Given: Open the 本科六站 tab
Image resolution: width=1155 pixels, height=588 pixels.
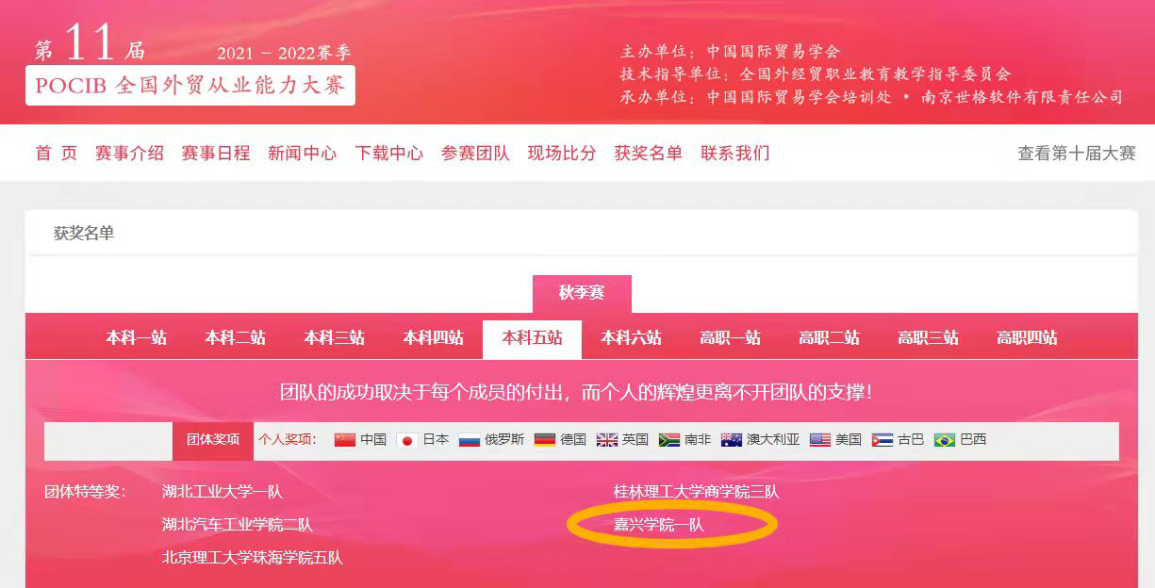Looking at the screenshot, I should 631,338.
